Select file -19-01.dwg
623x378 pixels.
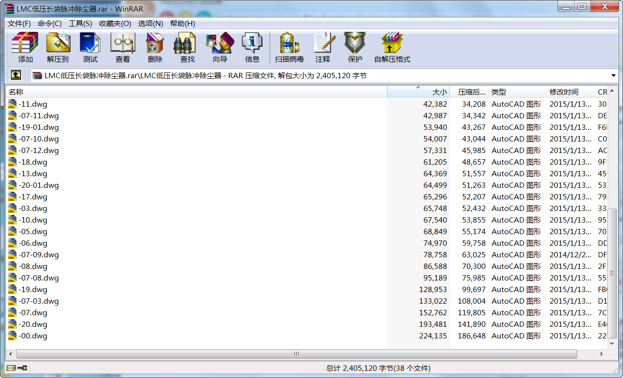38,127
